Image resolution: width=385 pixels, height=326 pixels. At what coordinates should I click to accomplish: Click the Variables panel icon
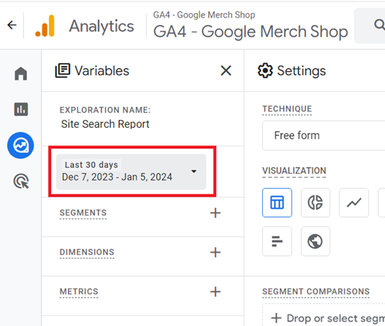(63, 71)
